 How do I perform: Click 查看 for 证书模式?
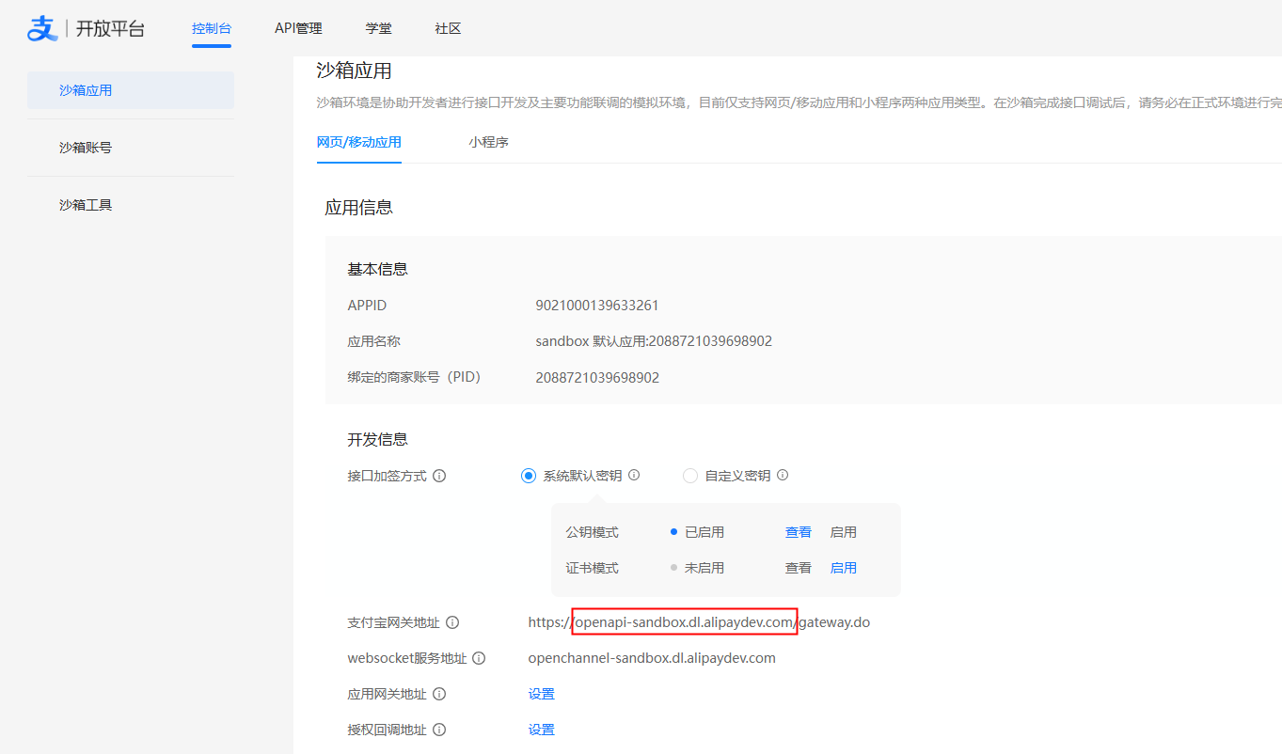[x=799, y=568]
